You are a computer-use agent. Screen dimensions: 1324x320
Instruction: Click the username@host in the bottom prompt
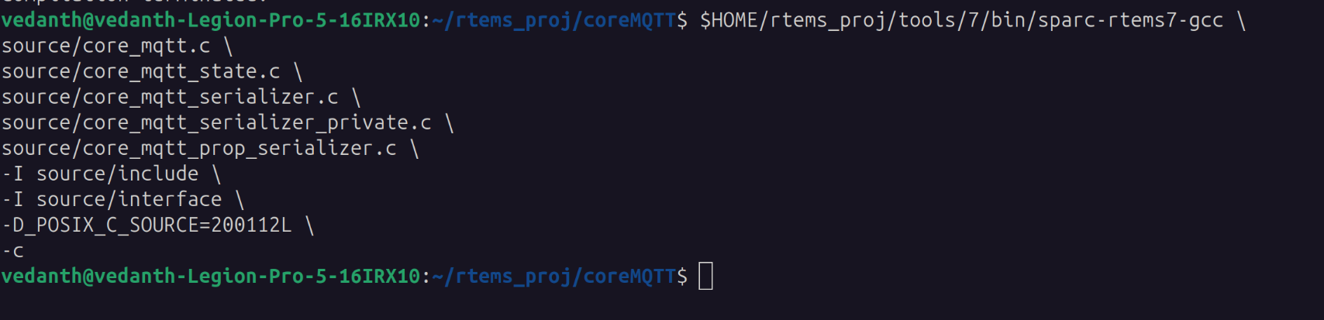click(210, 277)
